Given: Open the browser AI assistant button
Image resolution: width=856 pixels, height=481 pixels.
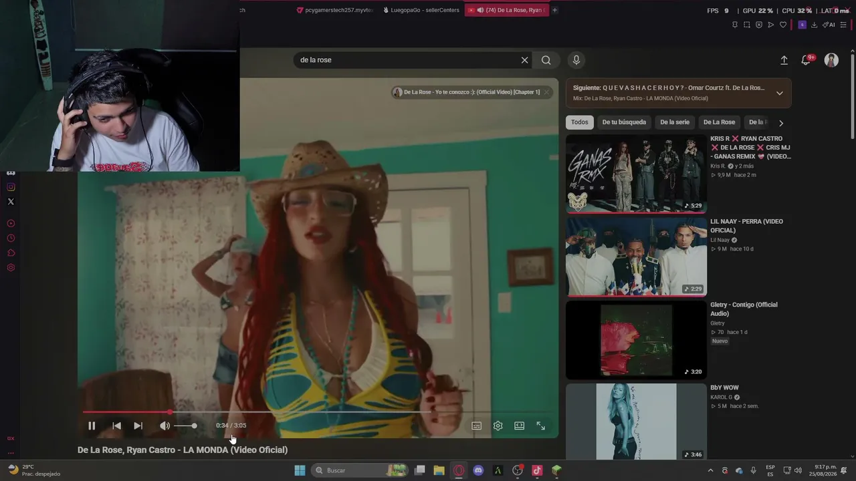Looking at the screenshot, I should click(829, 25).
